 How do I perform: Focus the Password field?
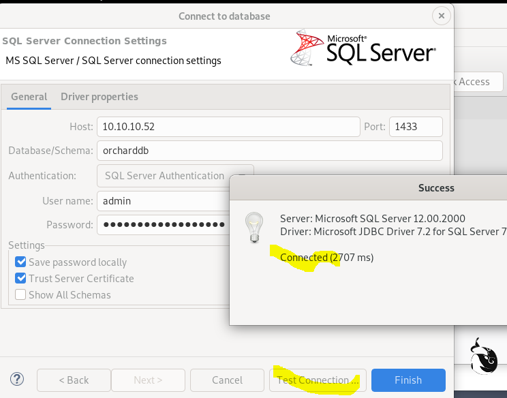coord(164,225)
